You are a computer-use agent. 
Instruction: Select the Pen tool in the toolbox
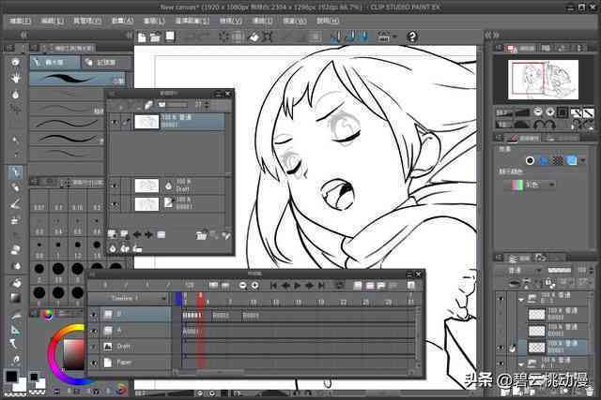(x=15, y=172)
